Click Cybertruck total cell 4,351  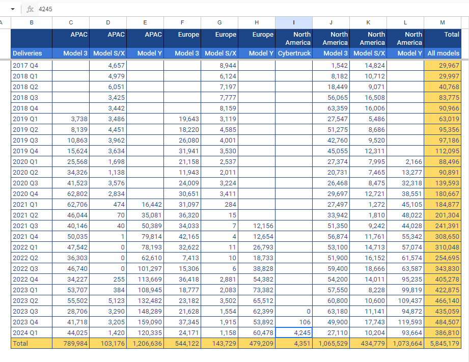point(294,344)
